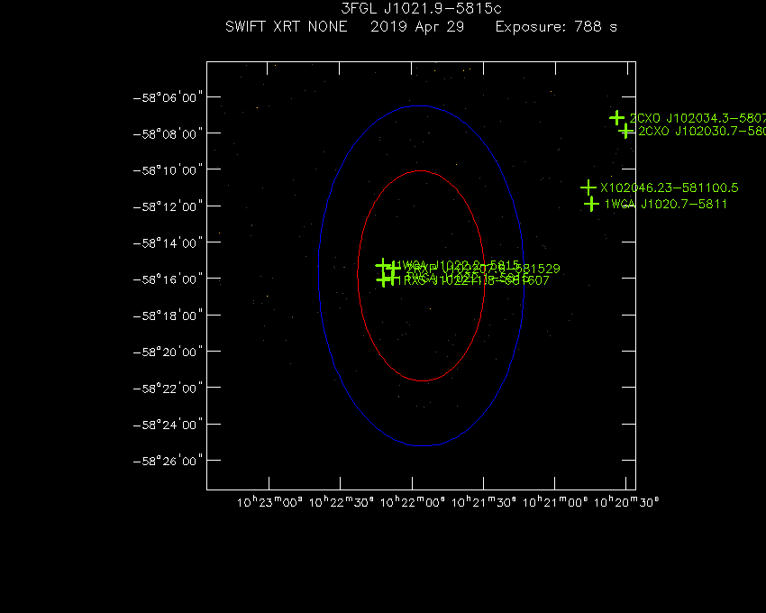This screenshot has height=613, width=766.
Task: Click the "SWIFT XRT NONE" instrument text
Action: point(287,26)
